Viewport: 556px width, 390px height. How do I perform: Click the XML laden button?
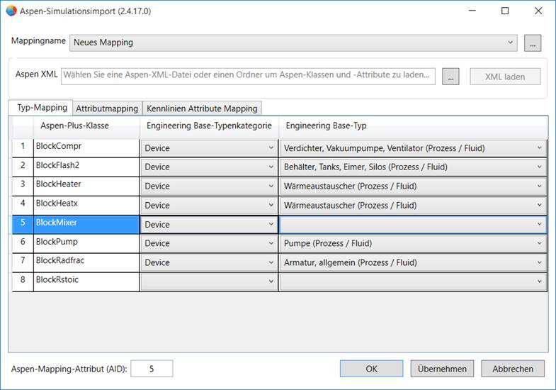point(505,77)
